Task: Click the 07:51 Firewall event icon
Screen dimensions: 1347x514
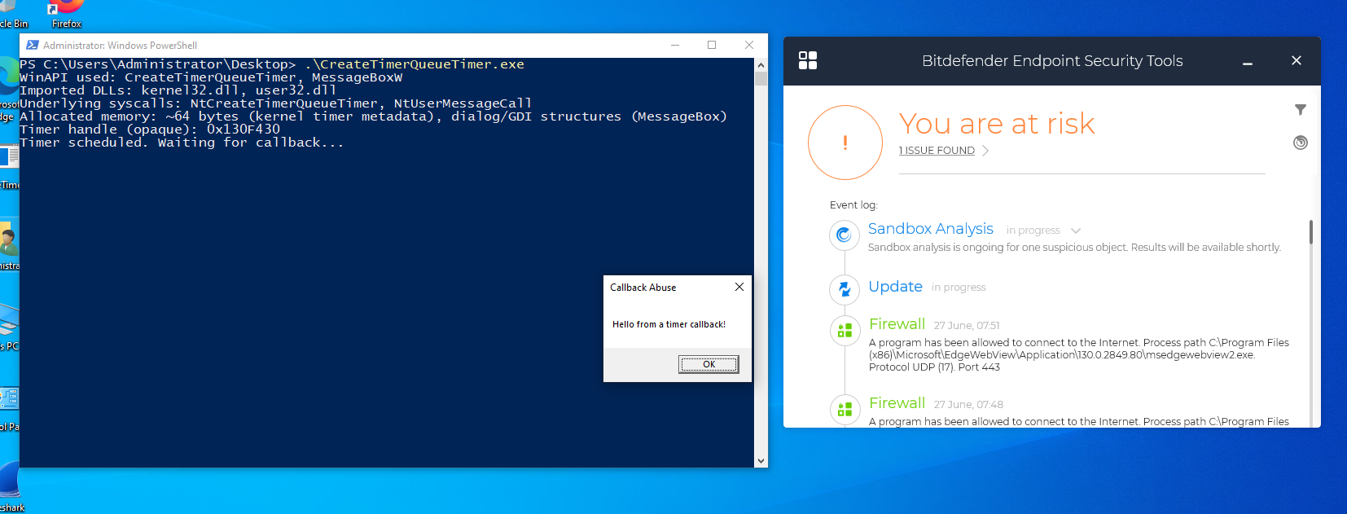Action: pyautogui.click(x=845, y=330)
